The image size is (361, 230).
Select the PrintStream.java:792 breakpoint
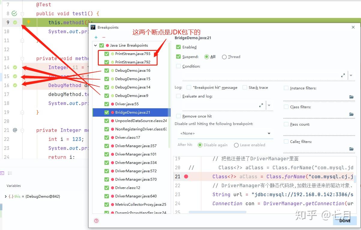pyautogui.click(x=133, y=62)
